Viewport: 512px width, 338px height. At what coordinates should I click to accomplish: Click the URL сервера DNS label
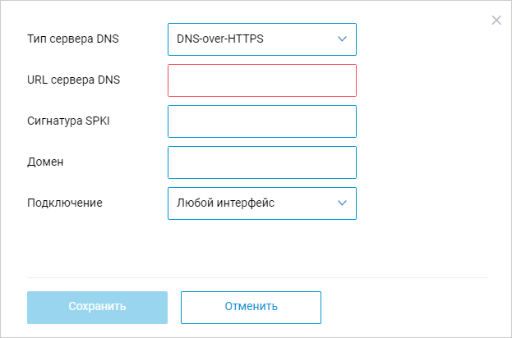74,80
